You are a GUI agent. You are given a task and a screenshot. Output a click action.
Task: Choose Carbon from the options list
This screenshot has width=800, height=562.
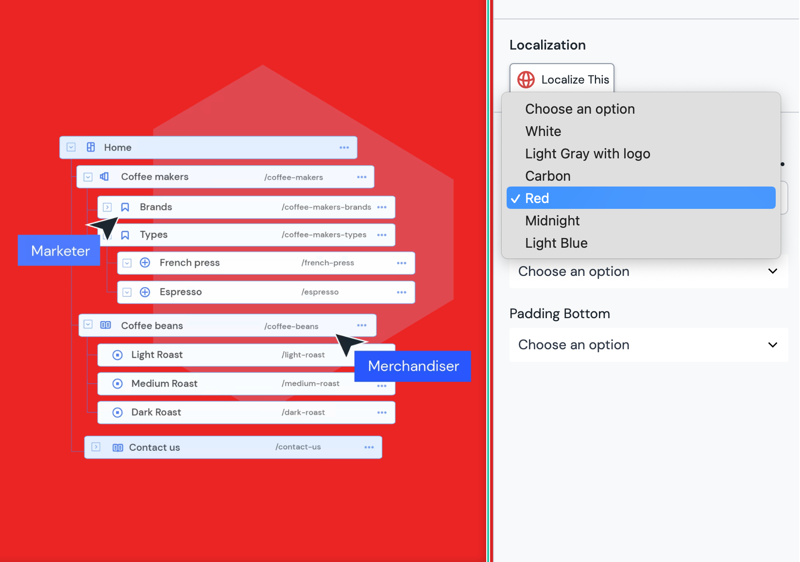click(548, 176)
